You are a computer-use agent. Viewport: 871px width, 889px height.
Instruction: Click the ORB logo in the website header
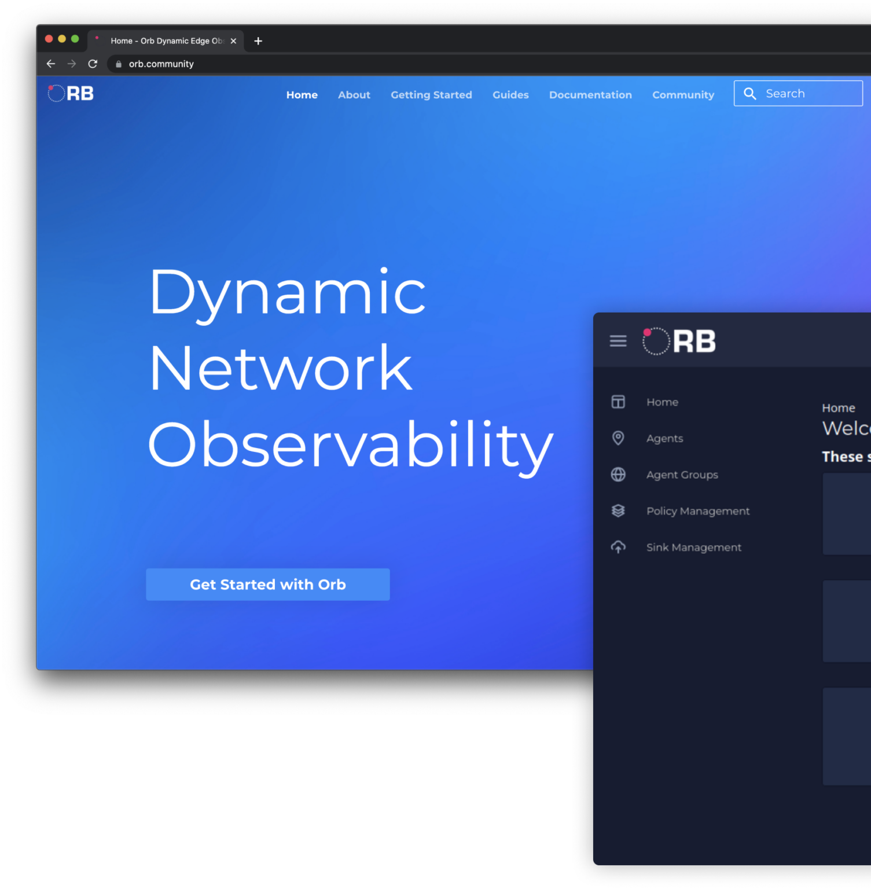point(69,93)
